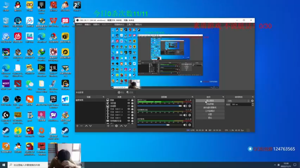This screenshot has height=168, width=300.
Task: Hide the 浏览器 source eye icon
Action: (129, 103)
